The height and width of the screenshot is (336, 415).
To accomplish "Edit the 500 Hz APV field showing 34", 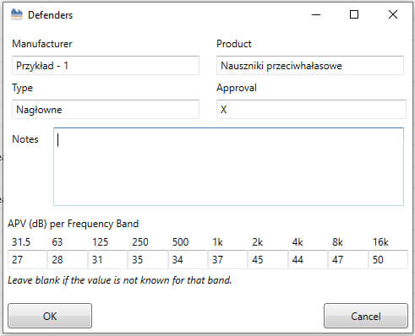I will click(188, 259).
